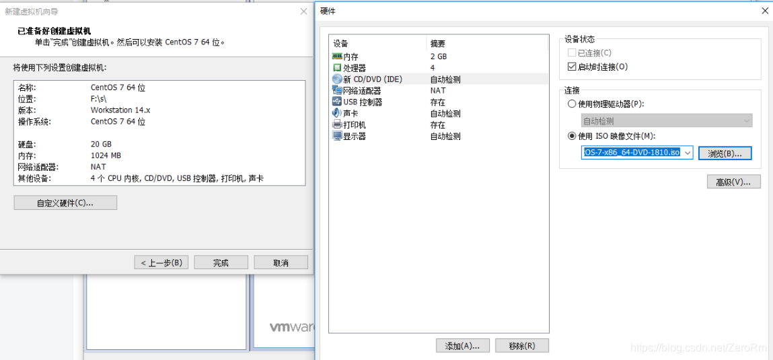Select 使用 ISO 映像文件(M) radio option
This screenshot has height=360, width=773.
[572, 136]
